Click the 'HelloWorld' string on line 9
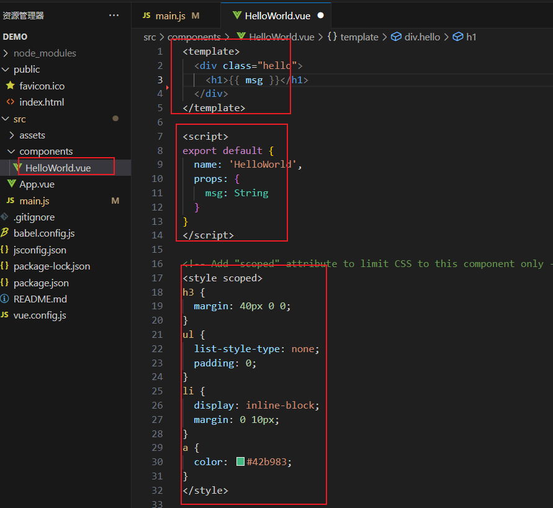 click(x=263, y=165)
